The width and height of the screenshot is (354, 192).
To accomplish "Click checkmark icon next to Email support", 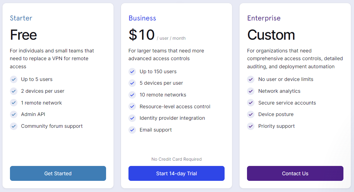I will [132, 130].
